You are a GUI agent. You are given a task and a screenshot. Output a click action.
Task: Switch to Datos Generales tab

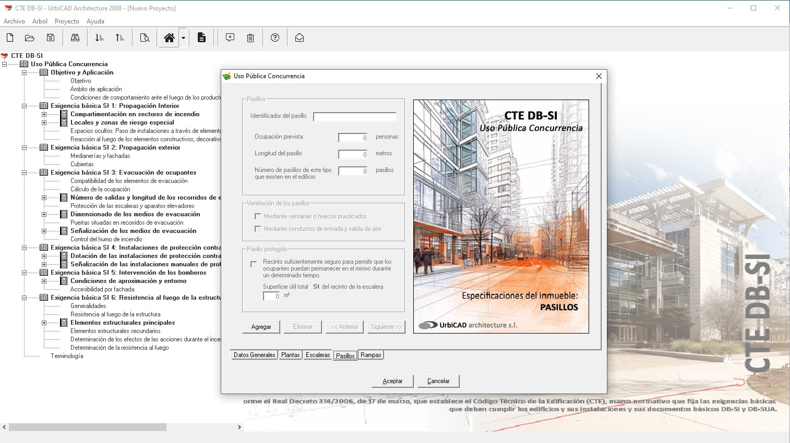pos(254,355)
